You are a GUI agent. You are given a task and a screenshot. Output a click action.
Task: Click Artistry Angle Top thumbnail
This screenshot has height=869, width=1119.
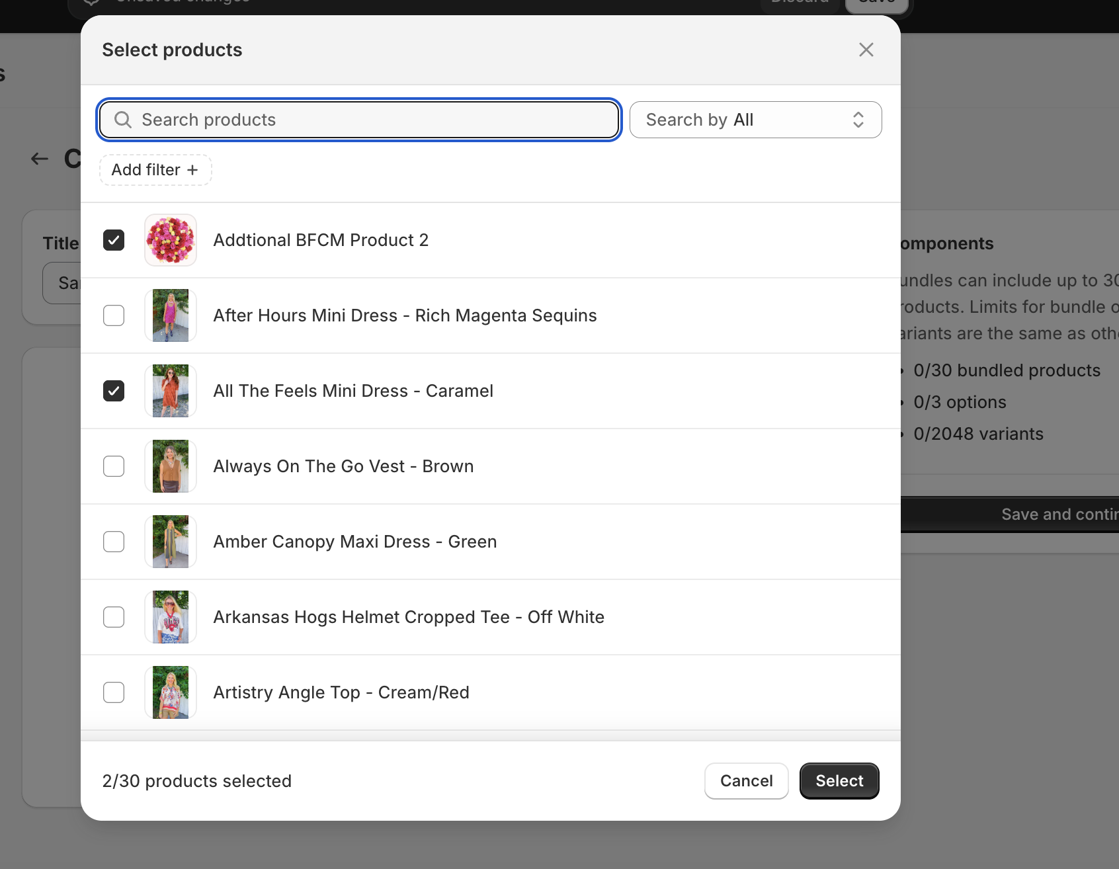(171, 692)
